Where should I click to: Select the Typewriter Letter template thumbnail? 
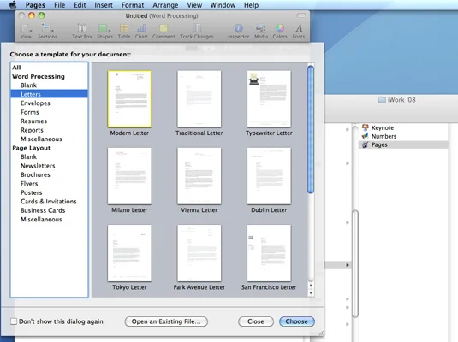[269, 98]
